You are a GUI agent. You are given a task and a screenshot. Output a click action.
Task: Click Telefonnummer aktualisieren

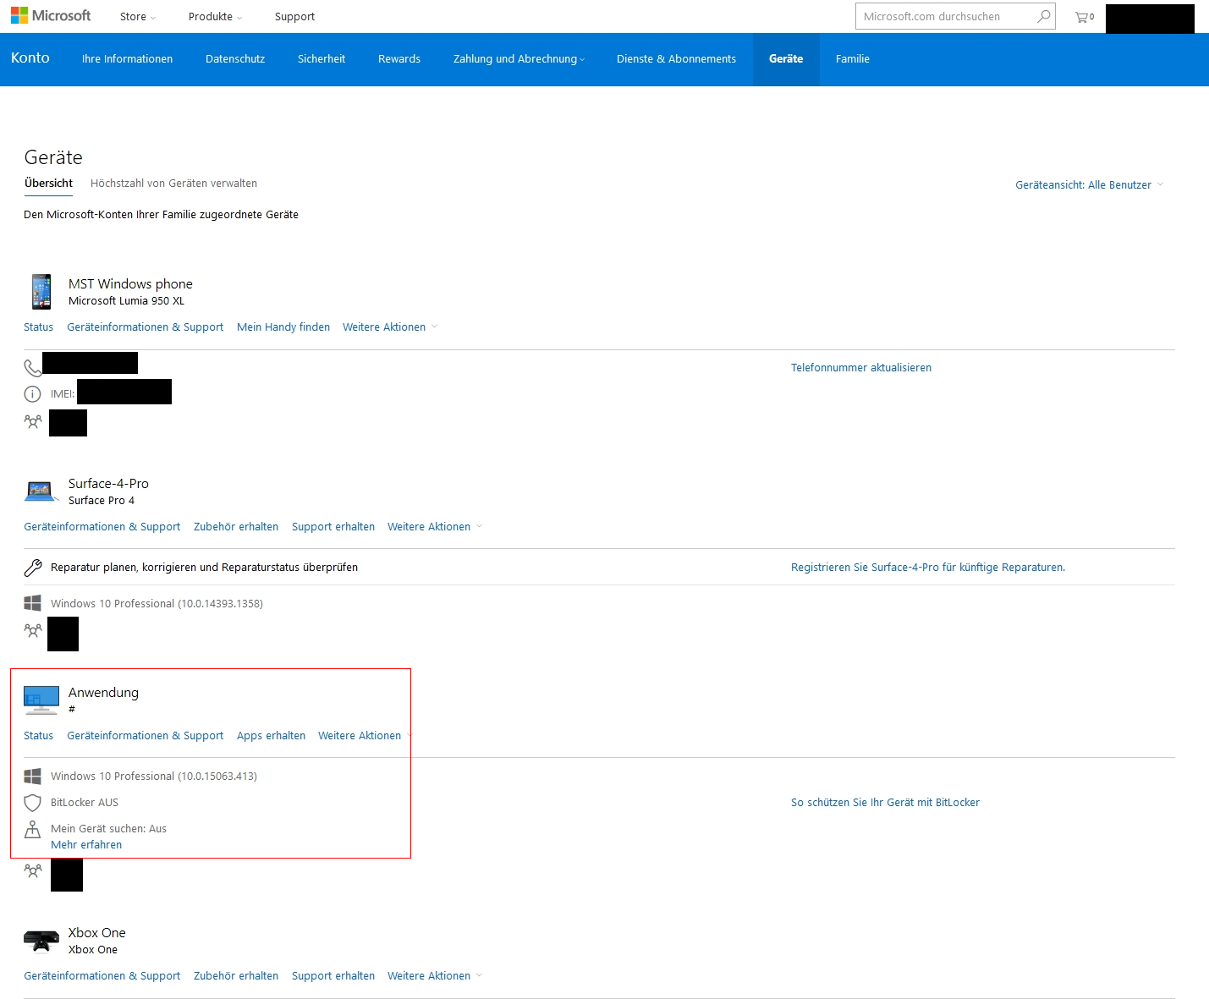pyautogui.click(x=861, y=368)
